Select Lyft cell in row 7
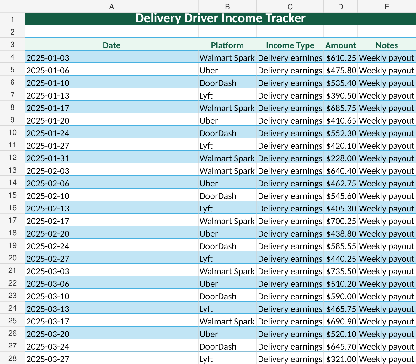This screenshot has width=416, height=364. [x=227, y=94]
